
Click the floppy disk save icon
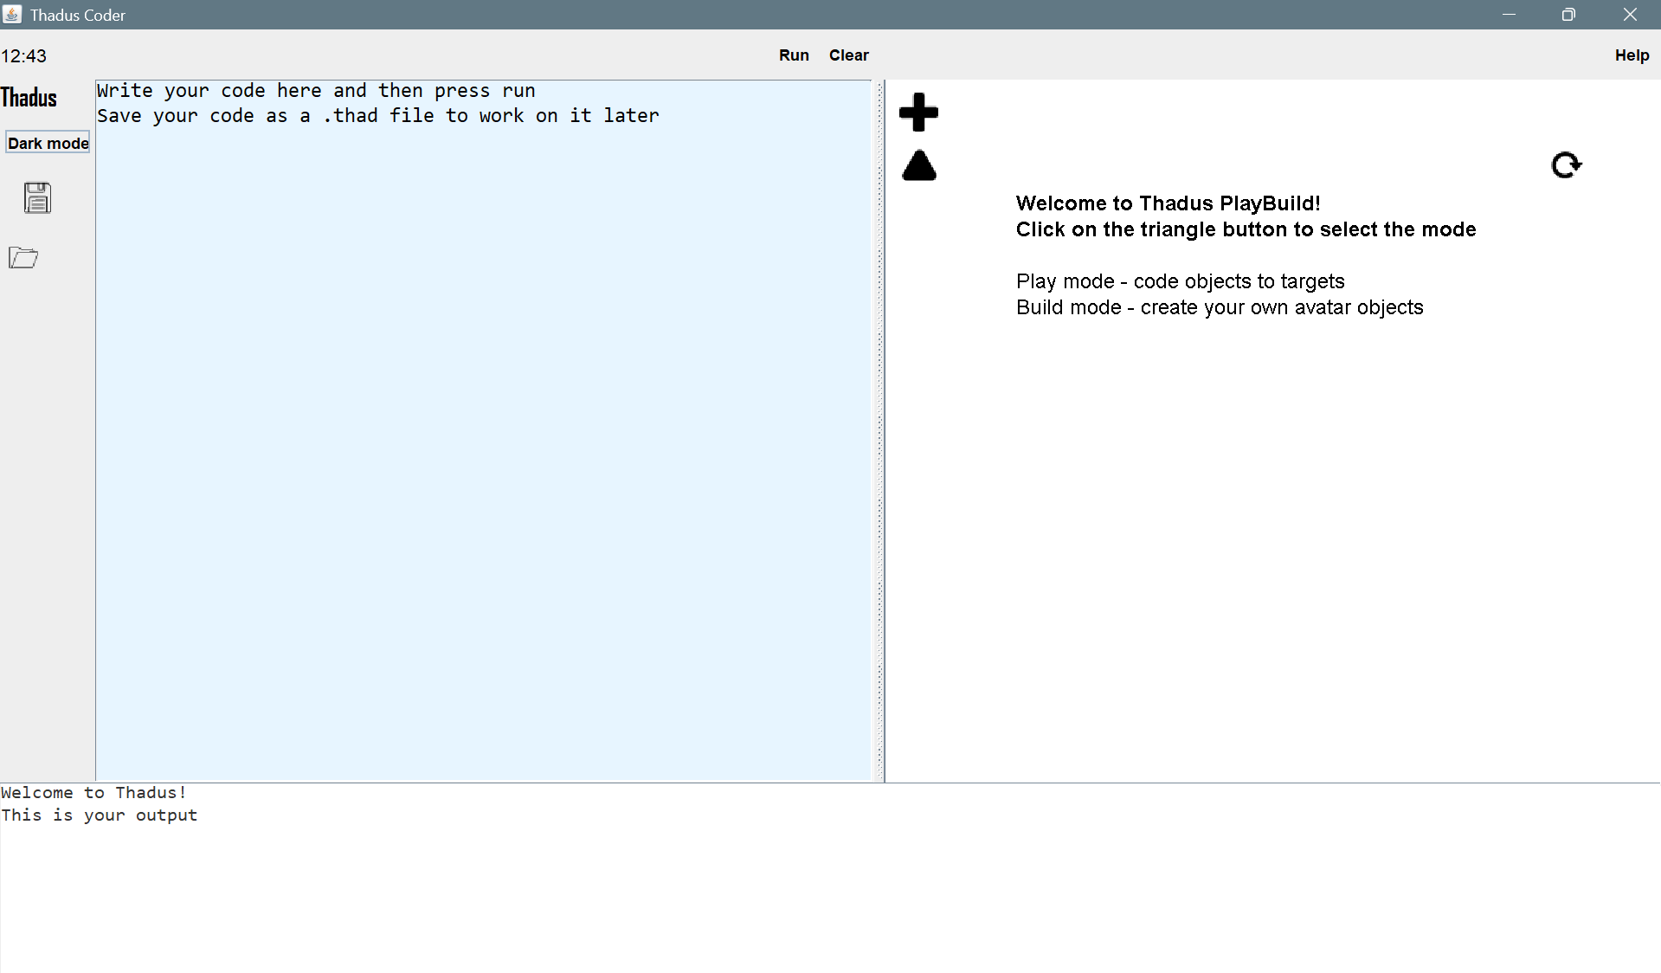[x=37, y=198]
